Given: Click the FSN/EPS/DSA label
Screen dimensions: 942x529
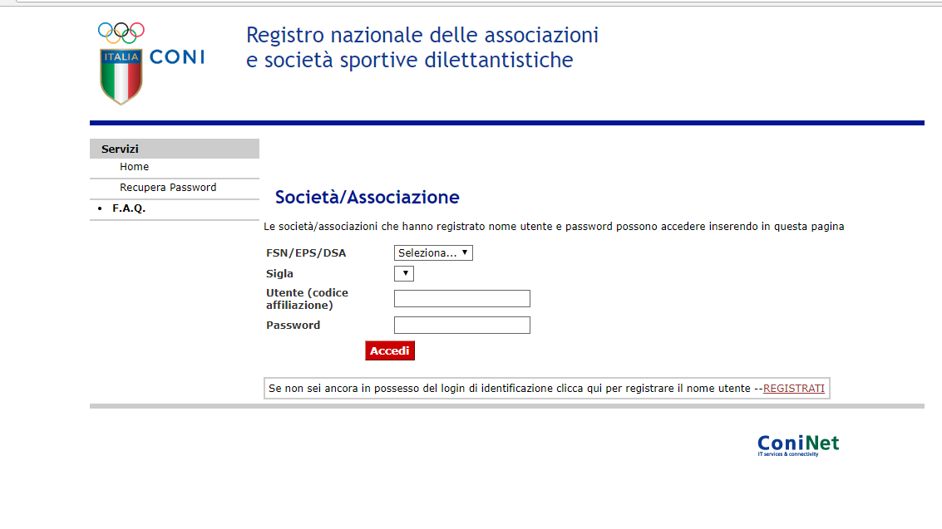Looking at the screenshot, I should click(306, 253).
